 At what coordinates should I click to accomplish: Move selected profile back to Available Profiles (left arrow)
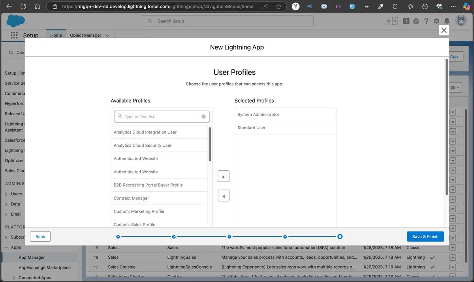click(224, 196)
